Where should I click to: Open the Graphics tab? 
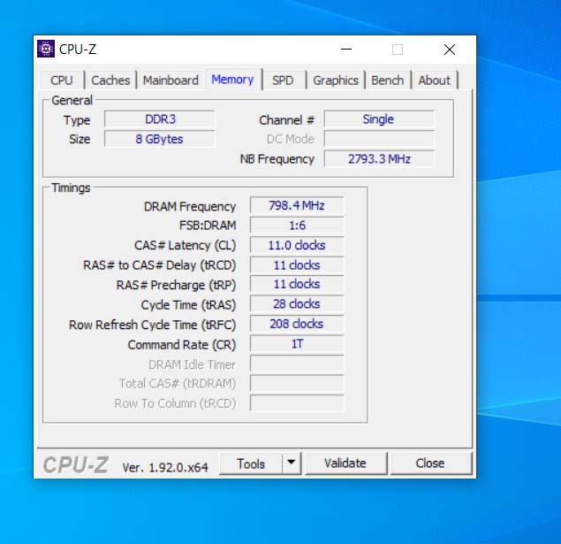click(336, 80)
